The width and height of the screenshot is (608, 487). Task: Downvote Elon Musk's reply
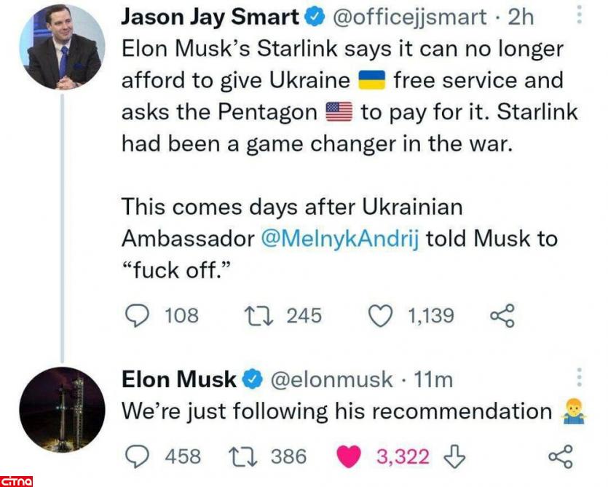coord(454,456)
